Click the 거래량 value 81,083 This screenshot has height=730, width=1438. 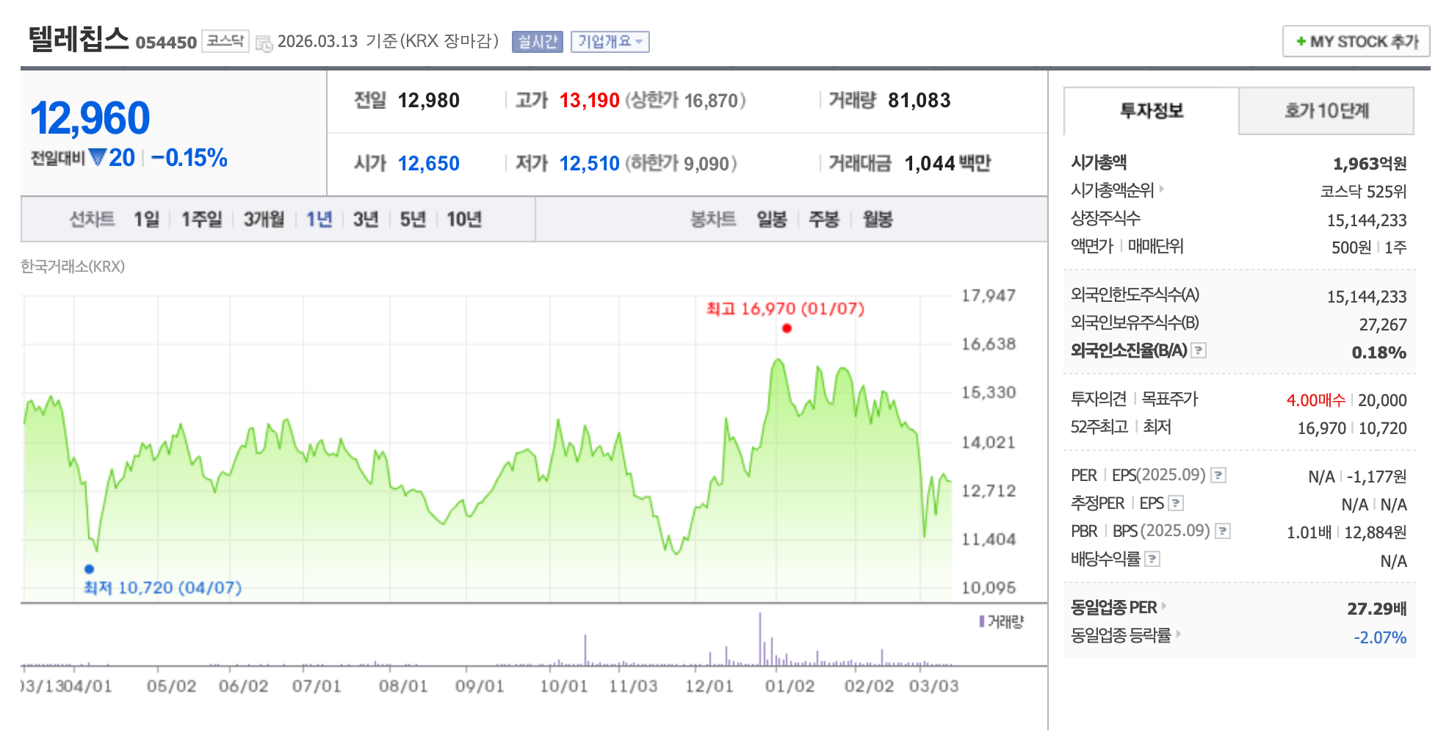coord(919,101)
